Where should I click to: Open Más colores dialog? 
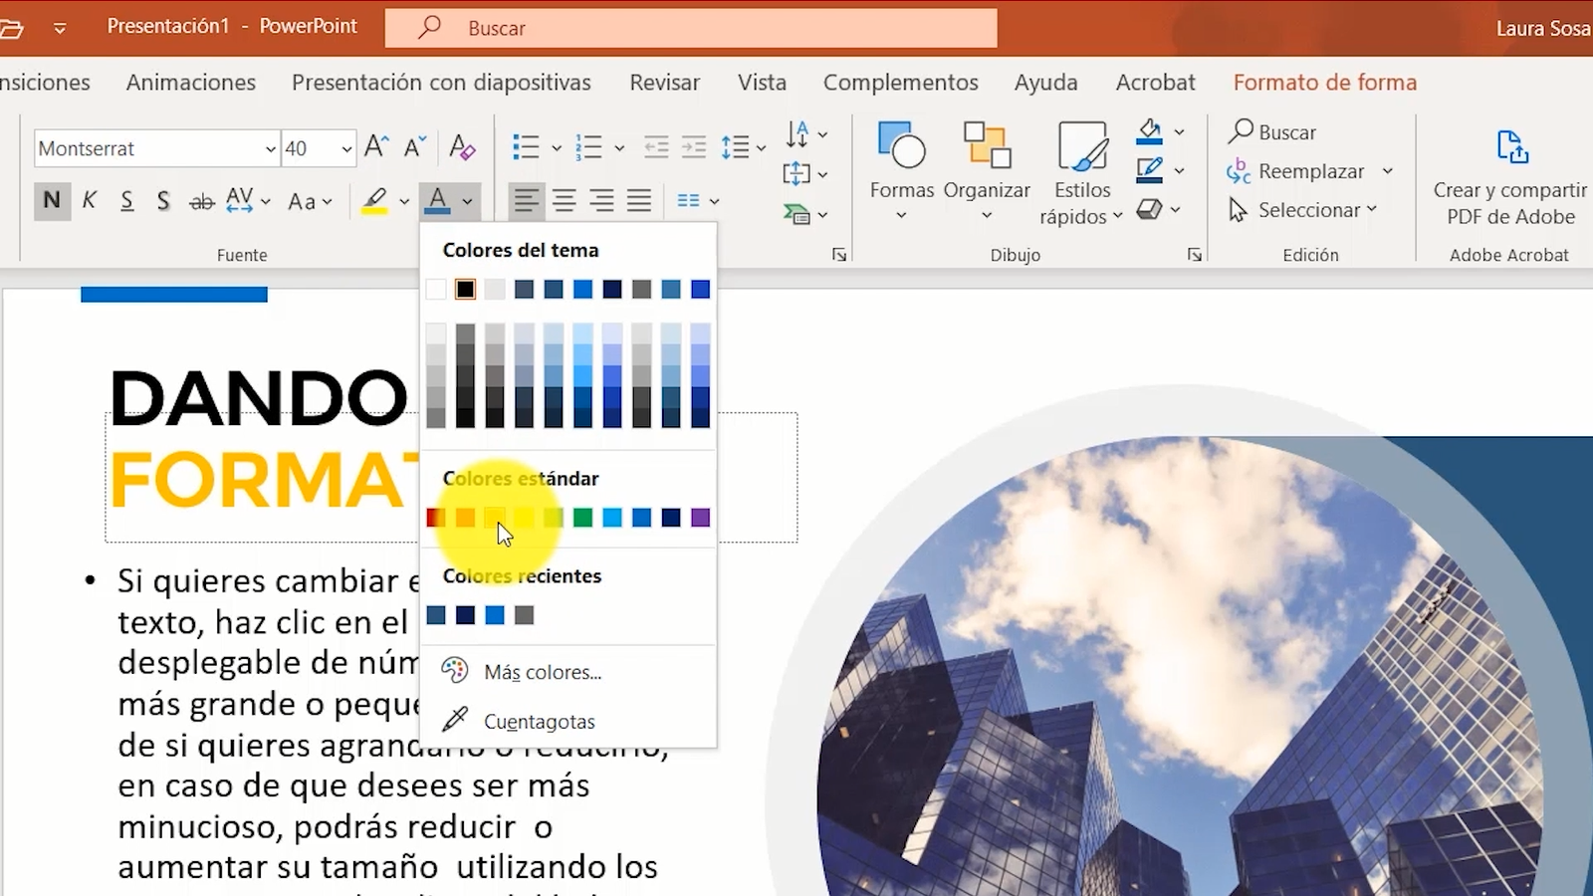[x=568, y=672]
